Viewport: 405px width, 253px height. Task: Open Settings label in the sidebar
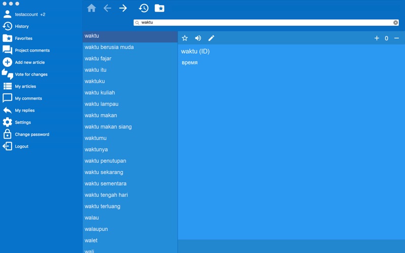pyautogui.click(x=23, y=122)
